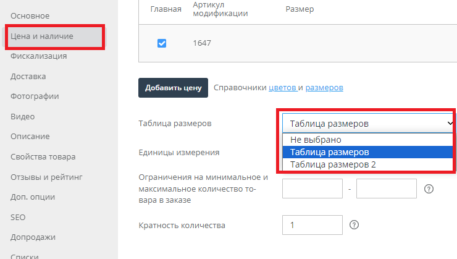Click the Кратность количества input field
Image resolution: width=457 pixels, height=259 pixels.
coord(312,225)
